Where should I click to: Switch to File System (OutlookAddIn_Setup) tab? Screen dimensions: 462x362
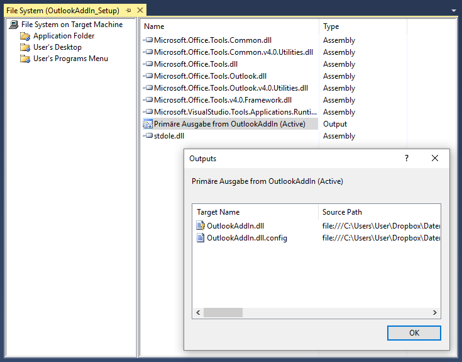click(63, 11)
